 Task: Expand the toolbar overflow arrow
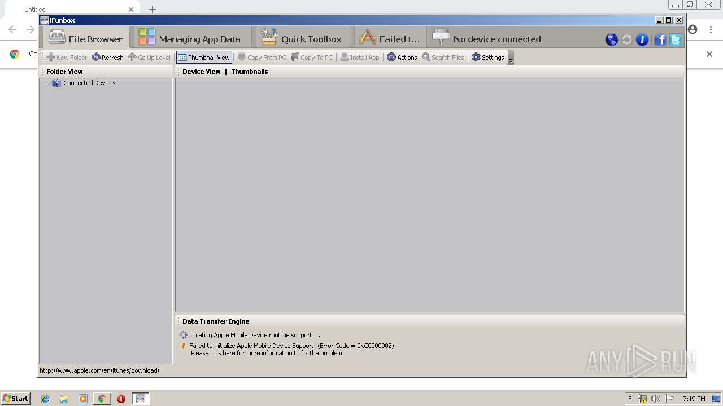click(511, 58)
